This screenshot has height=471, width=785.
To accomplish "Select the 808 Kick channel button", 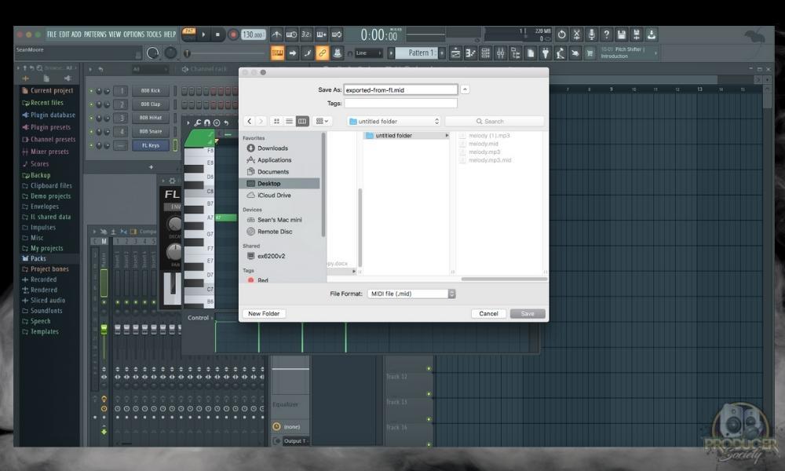I will (150, 90).
